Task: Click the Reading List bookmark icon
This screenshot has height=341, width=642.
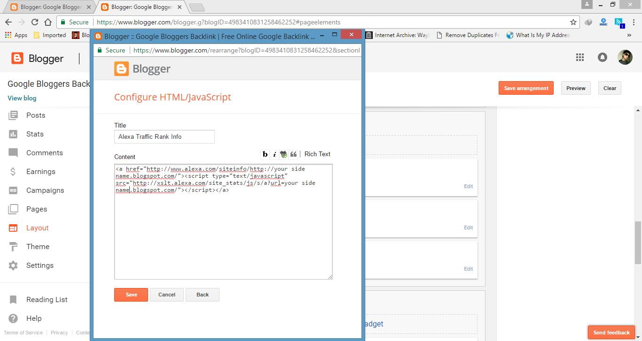Action: point(13,300)
